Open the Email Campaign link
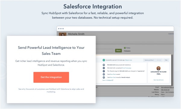 point(127,68)
